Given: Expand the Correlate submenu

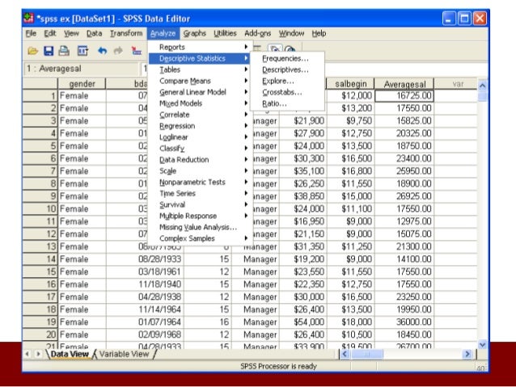Looking at the screenshot, I should pyautogui.click(x=201, y=115).
